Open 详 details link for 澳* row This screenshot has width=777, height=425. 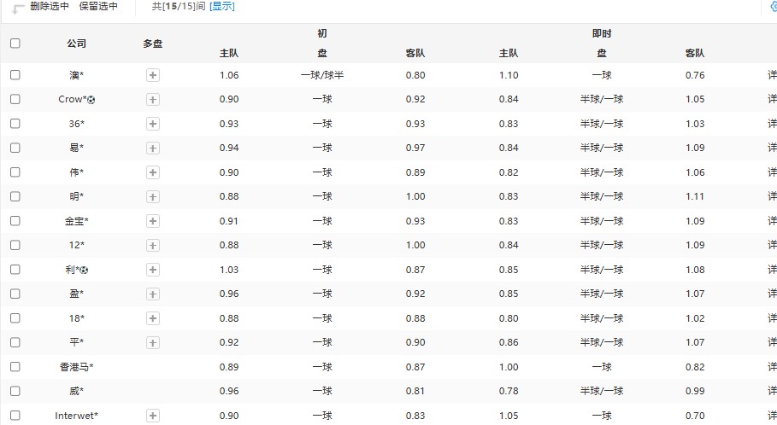click(x=772, y=75)
